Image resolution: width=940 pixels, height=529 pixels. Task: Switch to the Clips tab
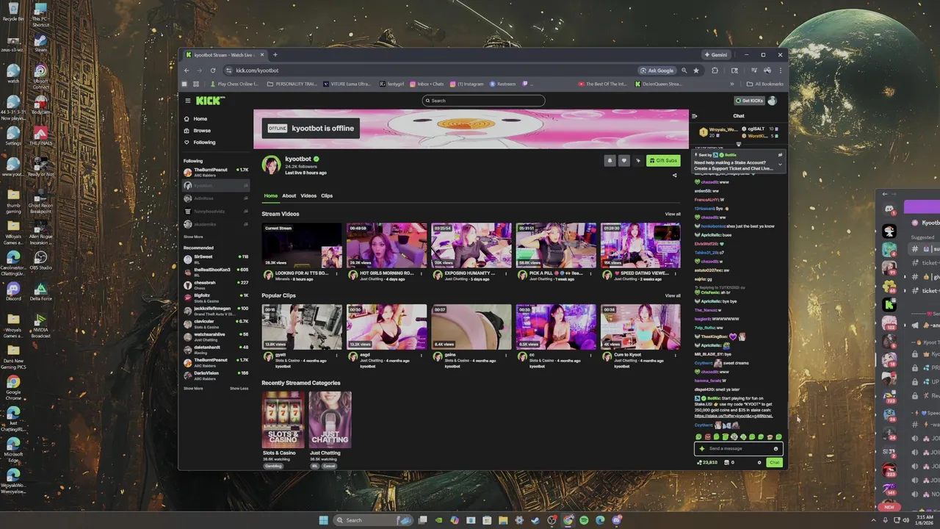(x=327, y=195)
